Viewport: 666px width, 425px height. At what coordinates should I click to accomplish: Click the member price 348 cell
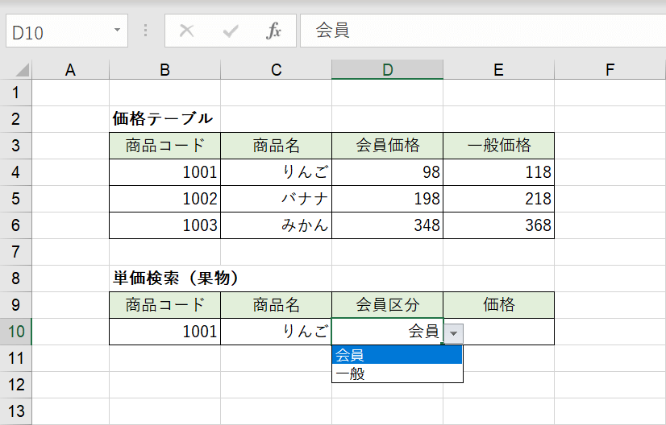click(x=387, y=225)
